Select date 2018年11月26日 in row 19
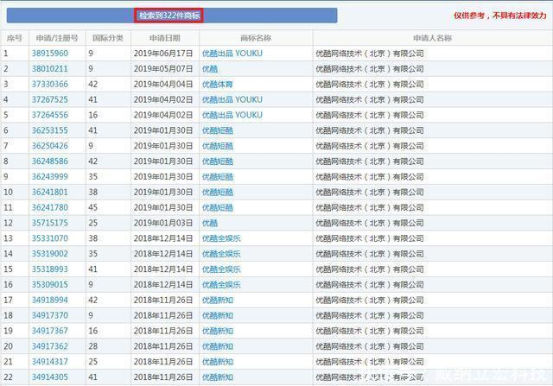Screen dimensions: 553x386 163,331
